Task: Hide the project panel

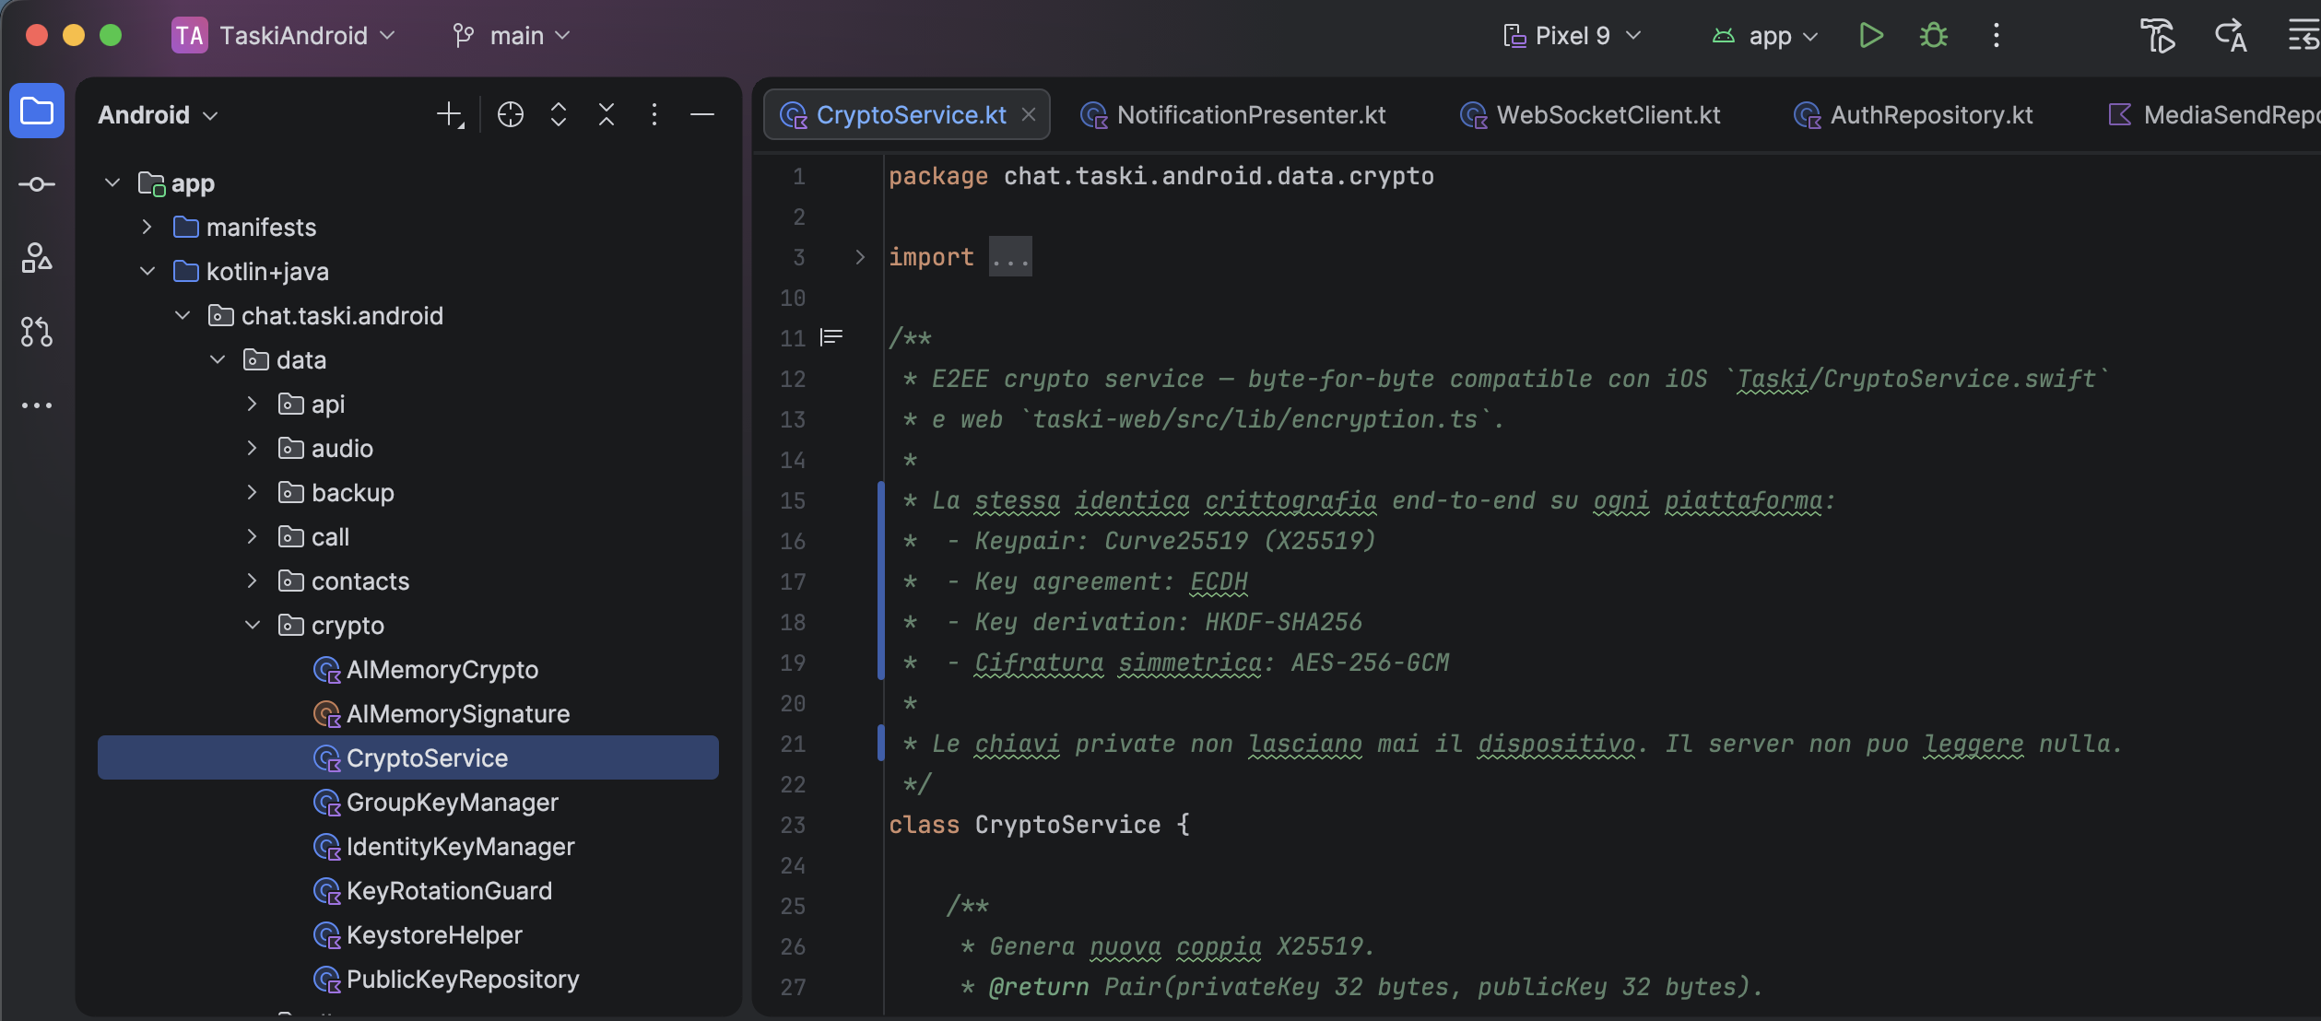Action: coord(702,114)
